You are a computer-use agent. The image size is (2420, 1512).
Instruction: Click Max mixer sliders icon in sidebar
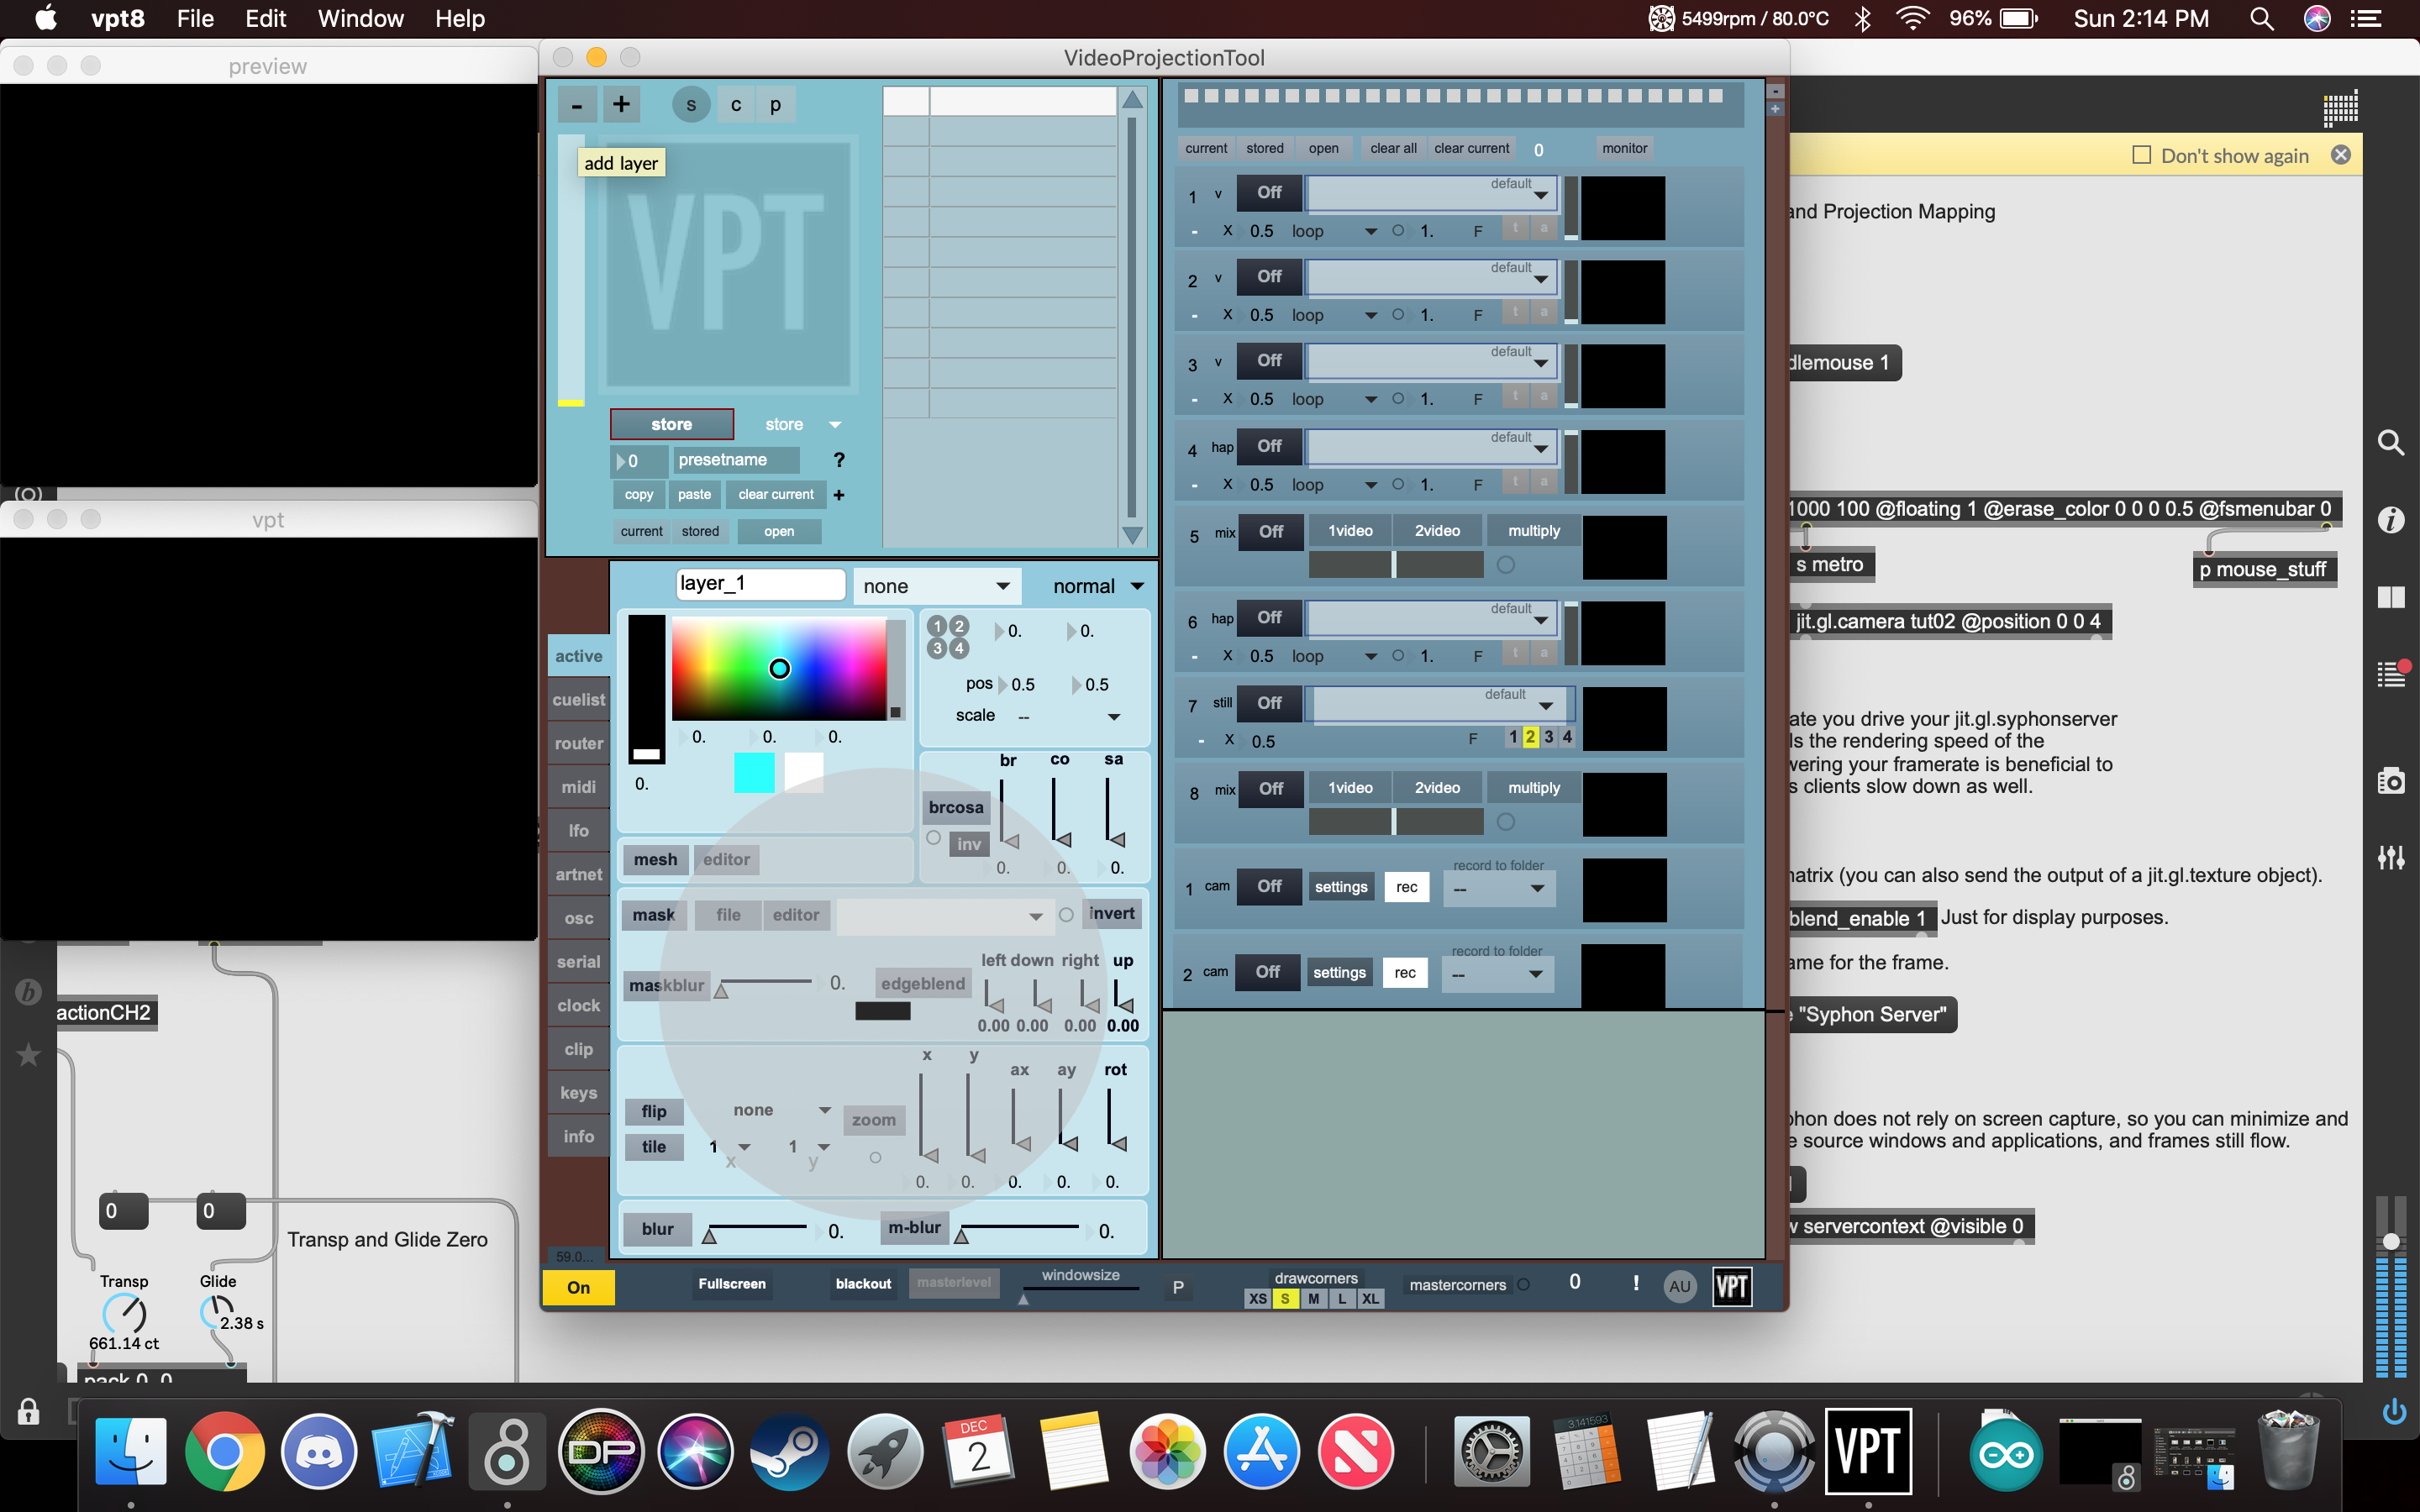[2391, 856]
